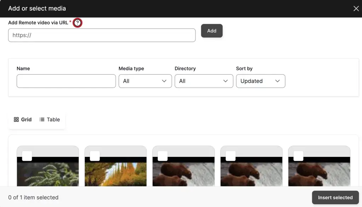
Task: Switch to Table view
Action: pyautogui.click(x=50, y=119)
